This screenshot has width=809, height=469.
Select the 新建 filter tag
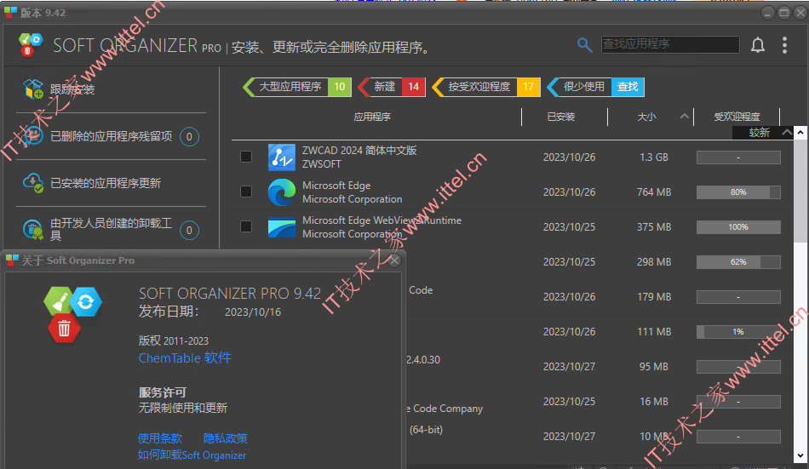392,87
